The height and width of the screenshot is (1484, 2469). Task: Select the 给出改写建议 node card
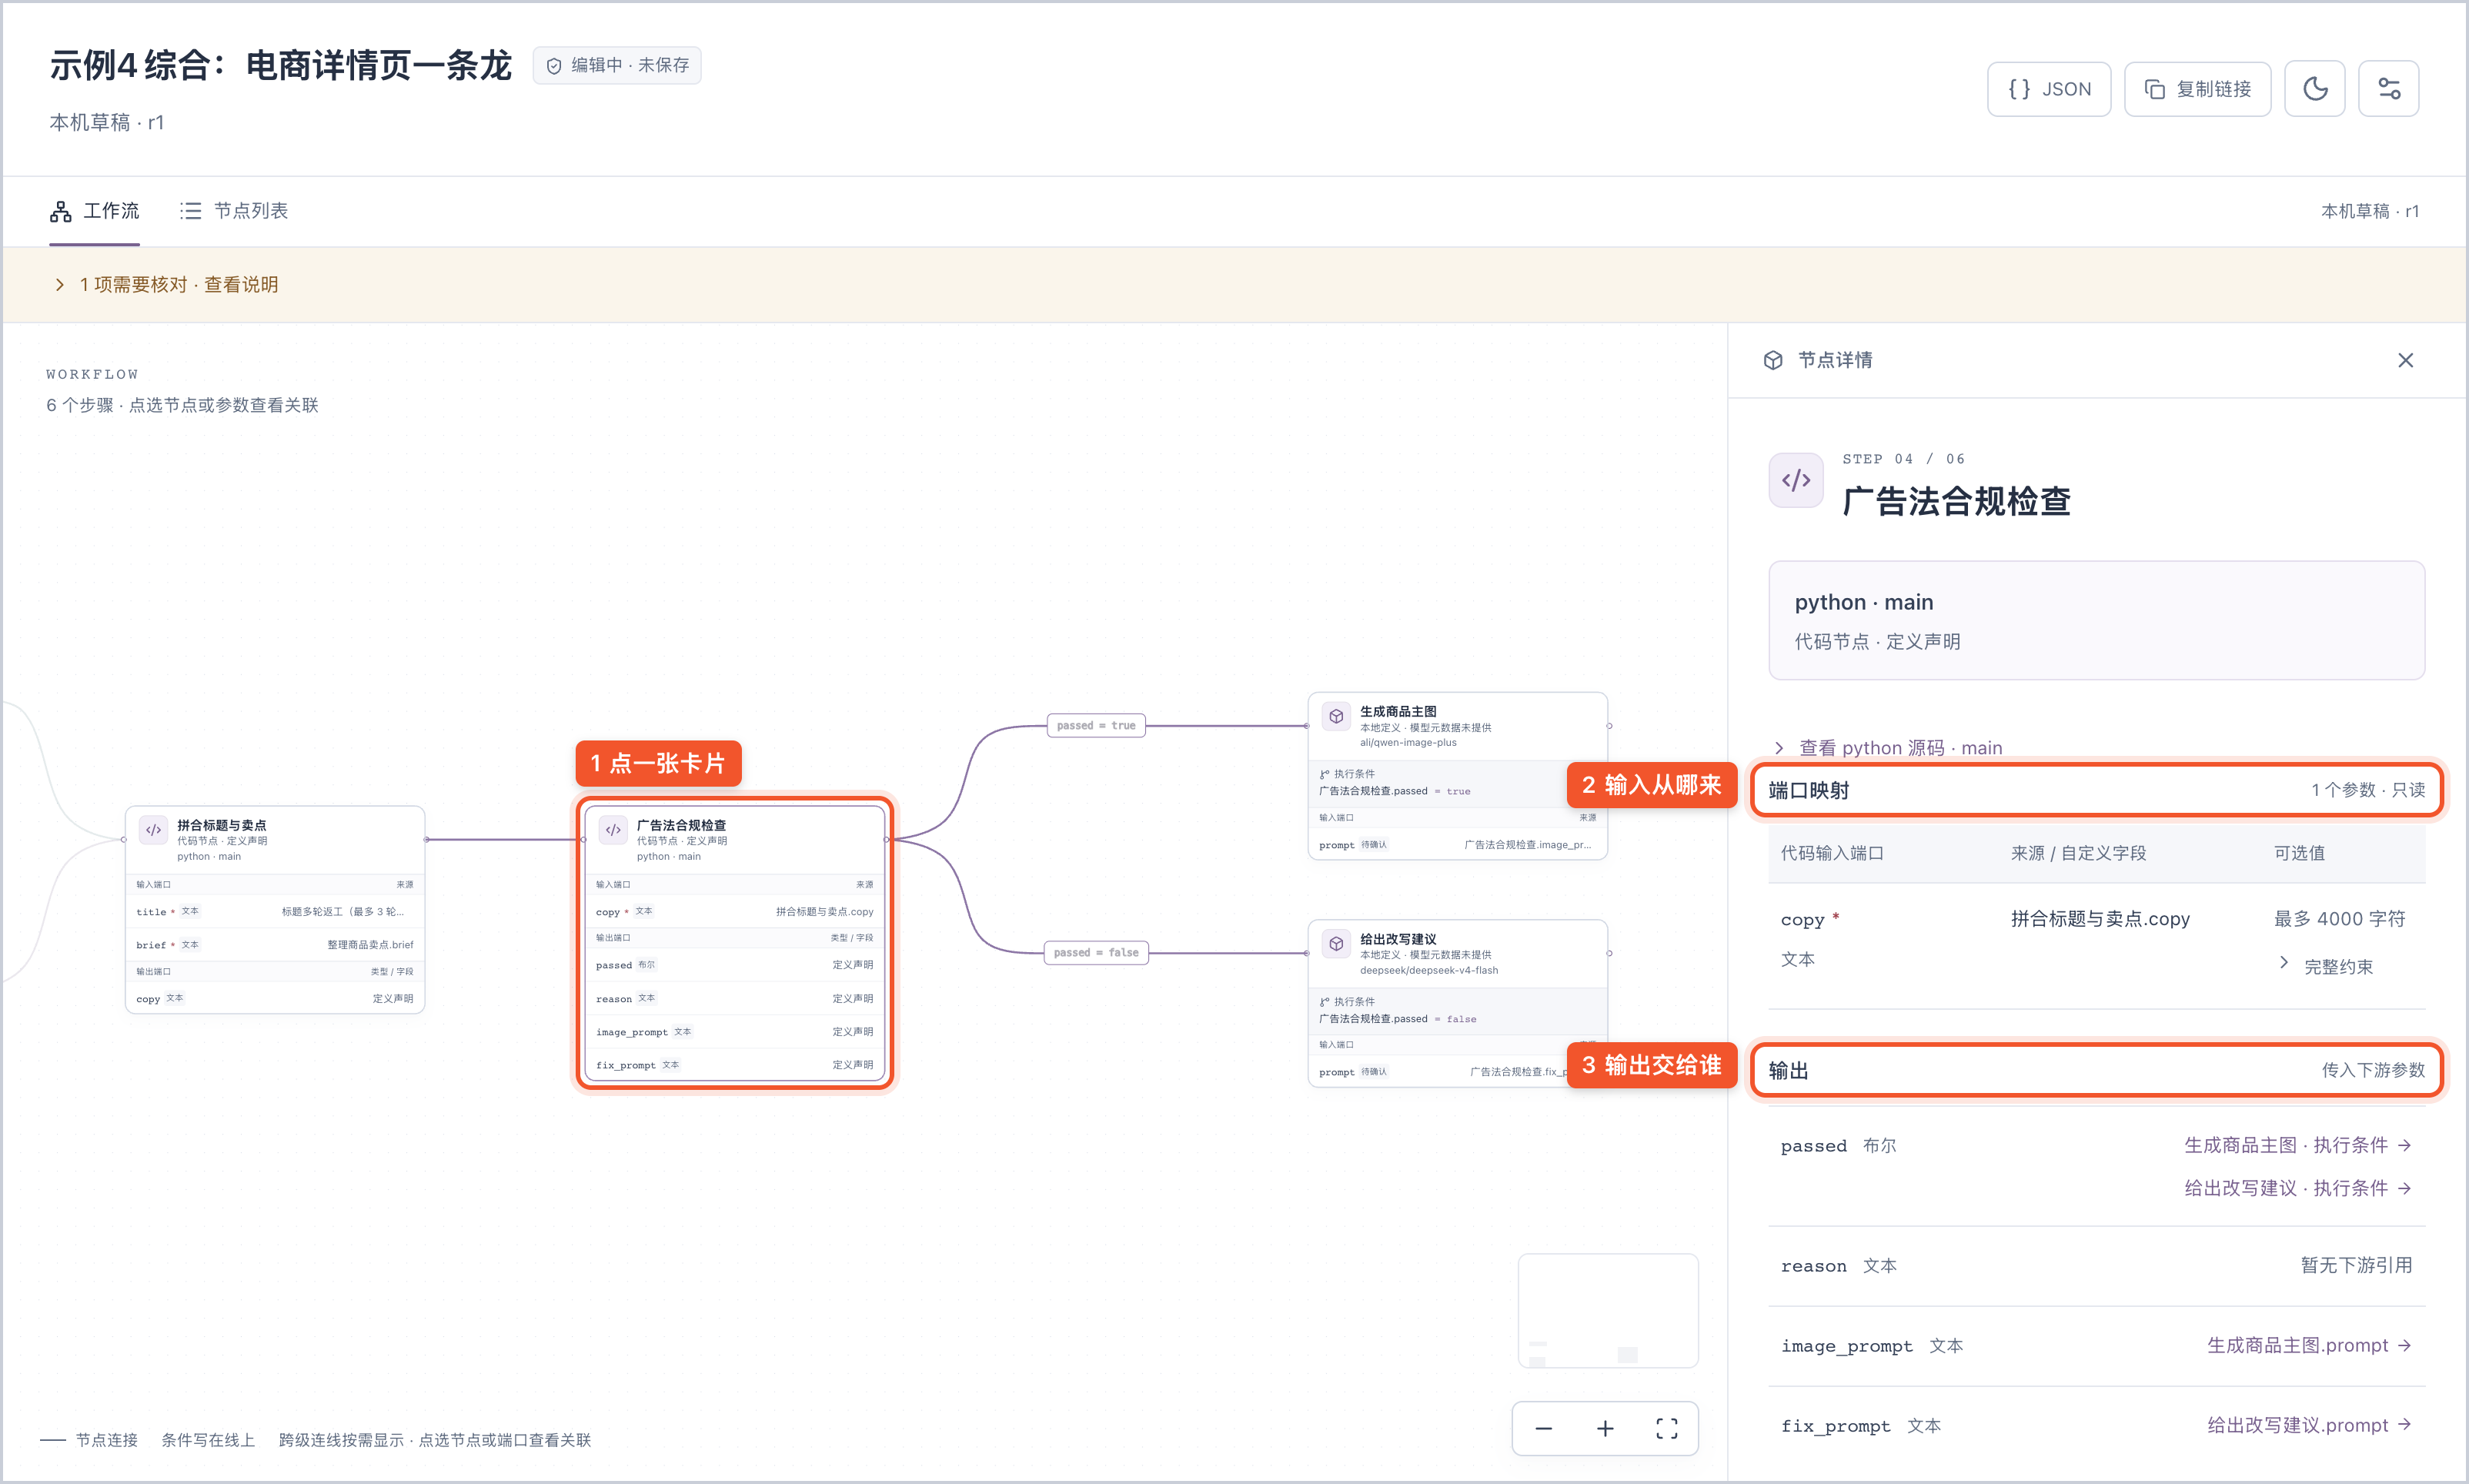tap(1458, 1003)
